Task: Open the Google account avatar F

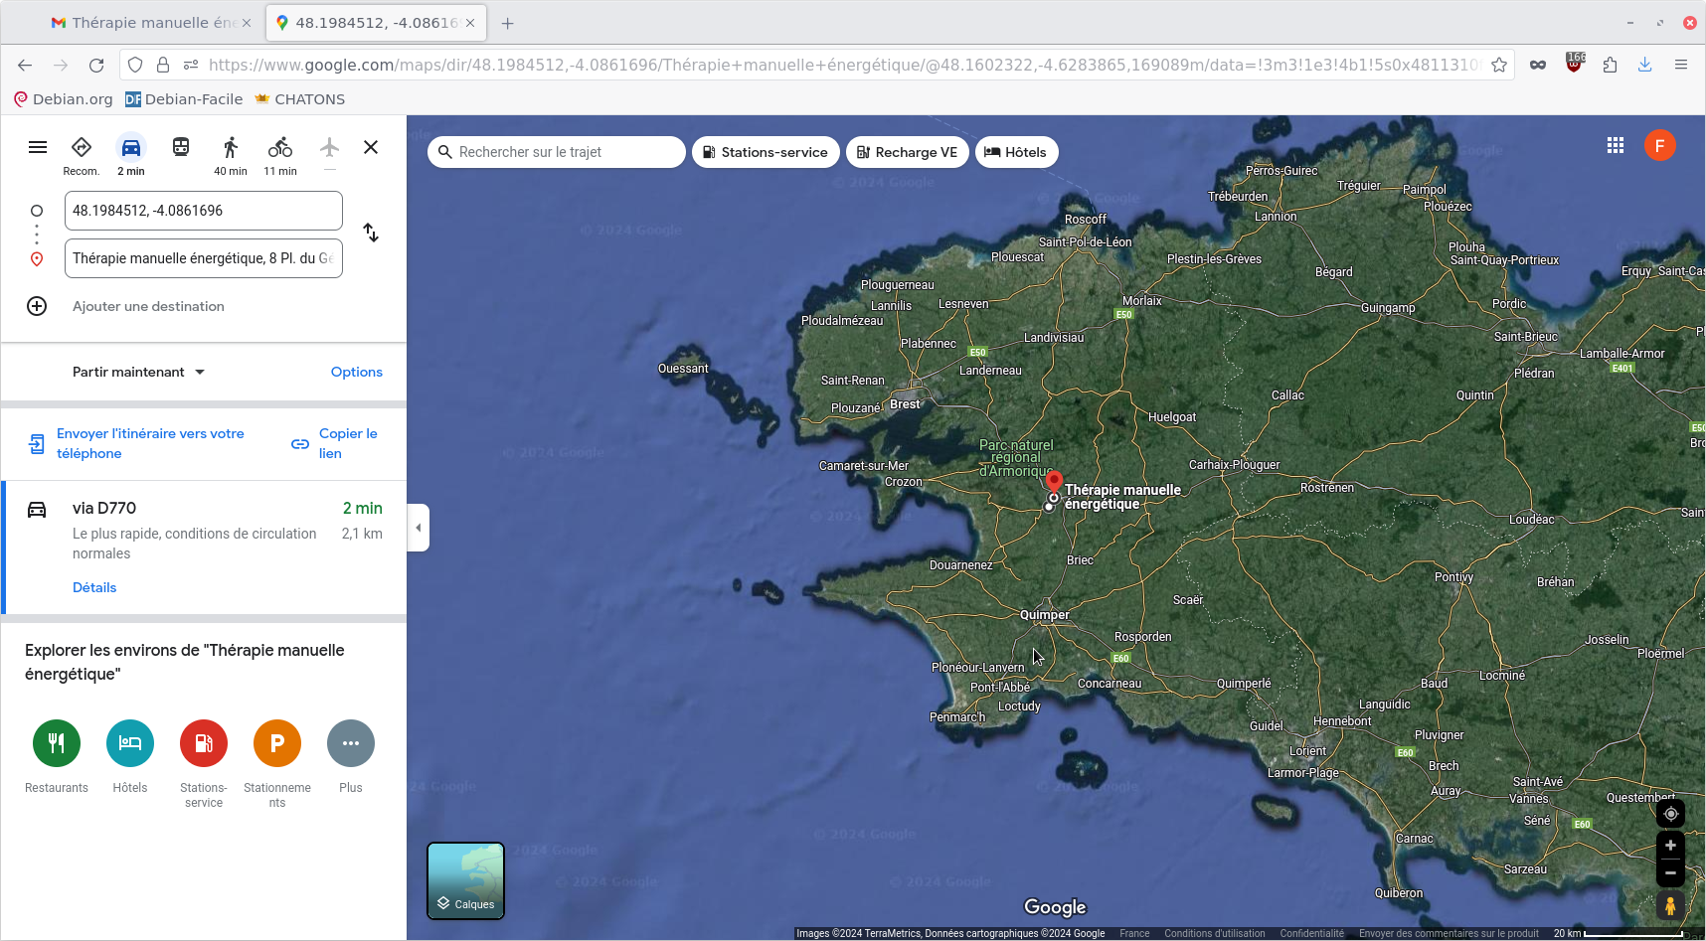Action: pos(1660,145)
